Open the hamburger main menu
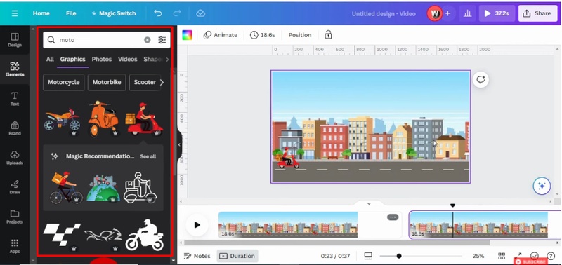This screenshot has width=562, height=265. click(15, 13)
